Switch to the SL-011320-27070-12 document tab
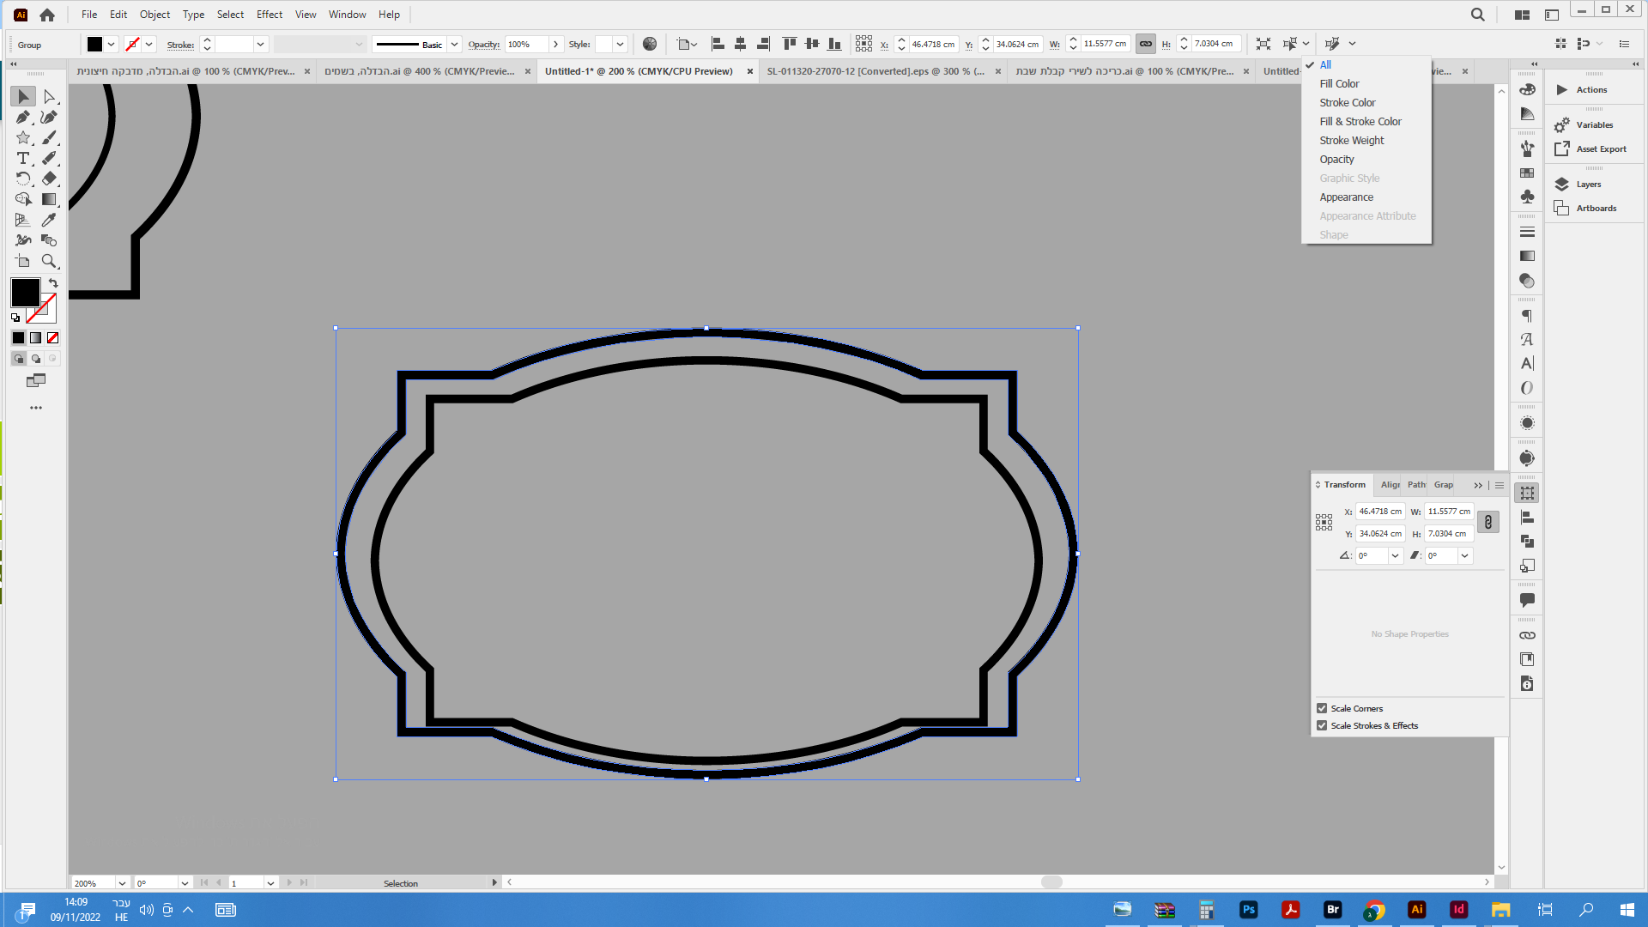Viewport: 1648px width, 927px height. pyautogui.click(x=875, y=71)
